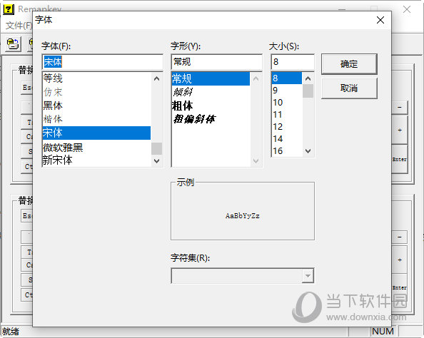Select 宋体 in the font list
Viewport: 424px width, 338px height.
(96, 133)
